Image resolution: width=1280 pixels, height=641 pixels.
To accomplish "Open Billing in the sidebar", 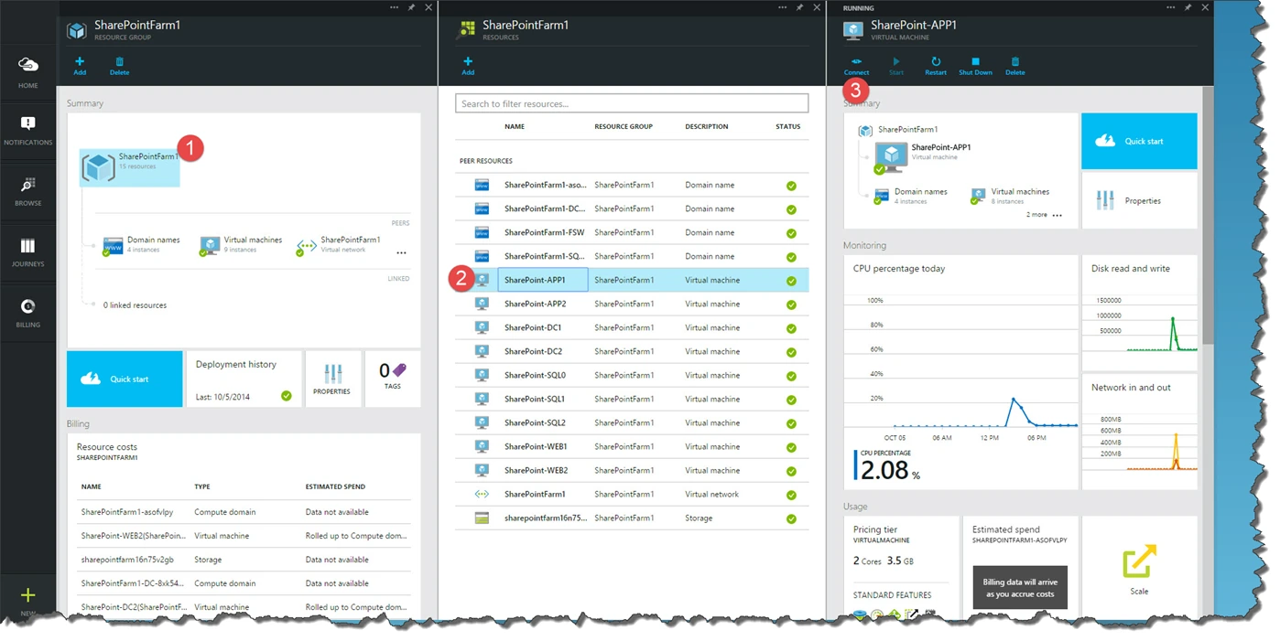I will [x=27, y=313].
